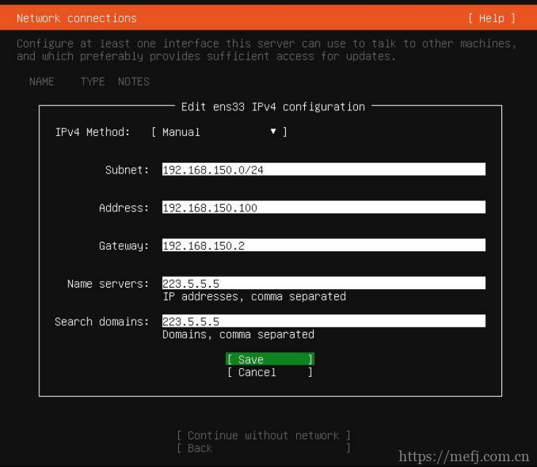537x467 pixels.
Task: Click the TYPE column header
Action: [92, 81]
